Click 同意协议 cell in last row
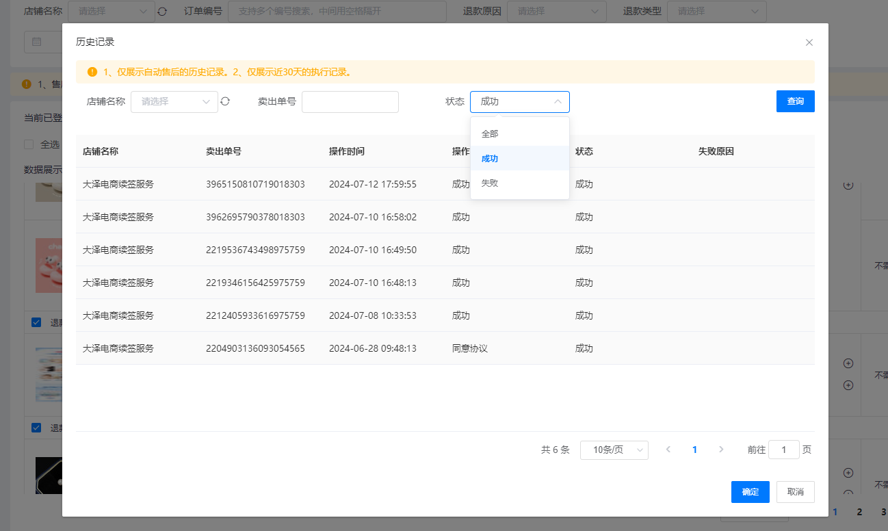This screenshot has height=531, width=888. coord(470,348)
